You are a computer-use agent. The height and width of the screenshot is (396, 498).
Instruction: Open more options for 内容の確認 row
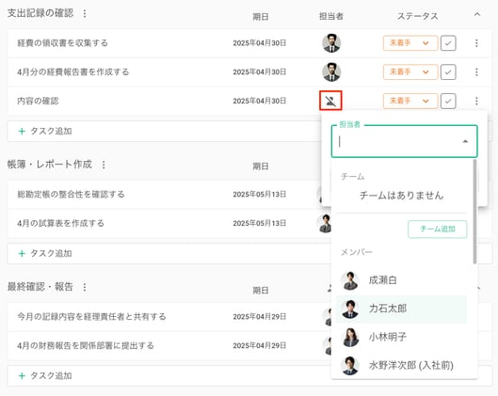coord(476,101)
